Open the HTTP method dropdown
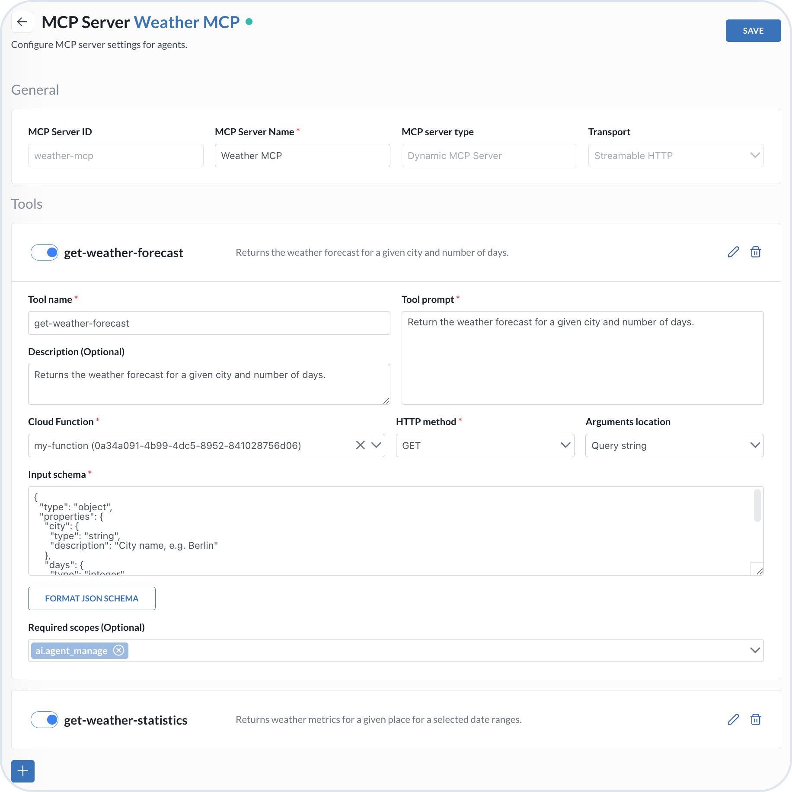 coord(485,445)
